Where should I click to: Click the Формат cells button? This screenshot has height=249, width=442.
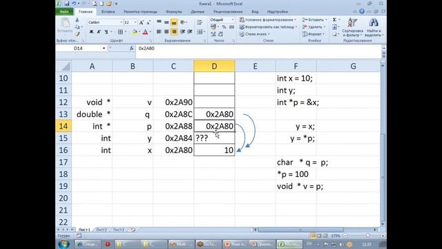(x=313, y=34)
